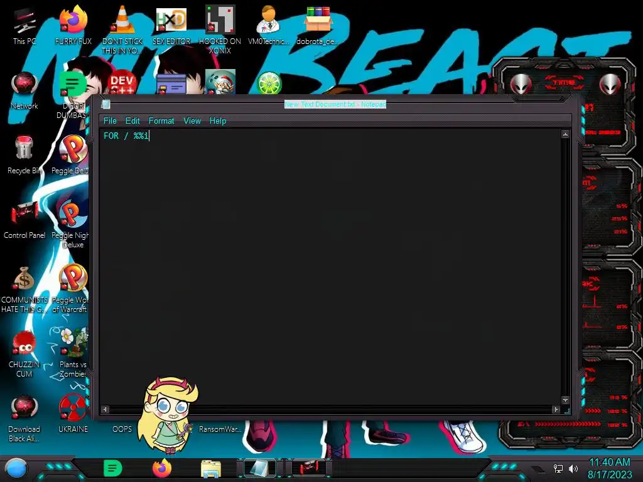643x482 pixels.
Task: Click the volume speaker tray icon
Action: (573, 468)
